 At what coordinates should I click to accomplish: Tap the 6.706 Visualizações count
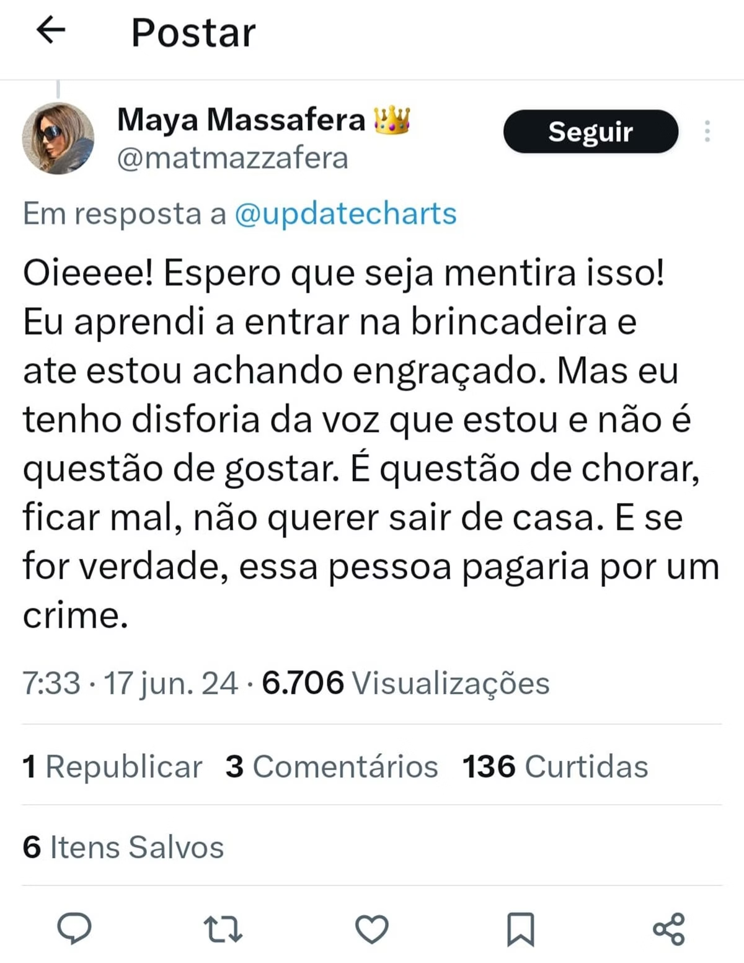coord(405,683)
